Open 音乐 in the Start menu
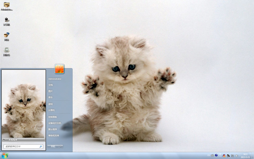 coord(50,98)
